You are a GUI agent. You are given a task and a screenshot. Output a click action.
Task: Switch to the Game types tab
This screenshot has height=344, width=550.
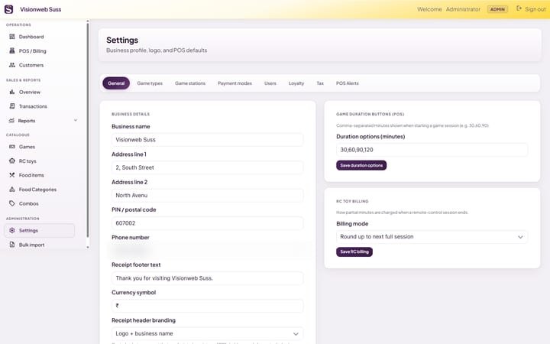tap(150, 83)
